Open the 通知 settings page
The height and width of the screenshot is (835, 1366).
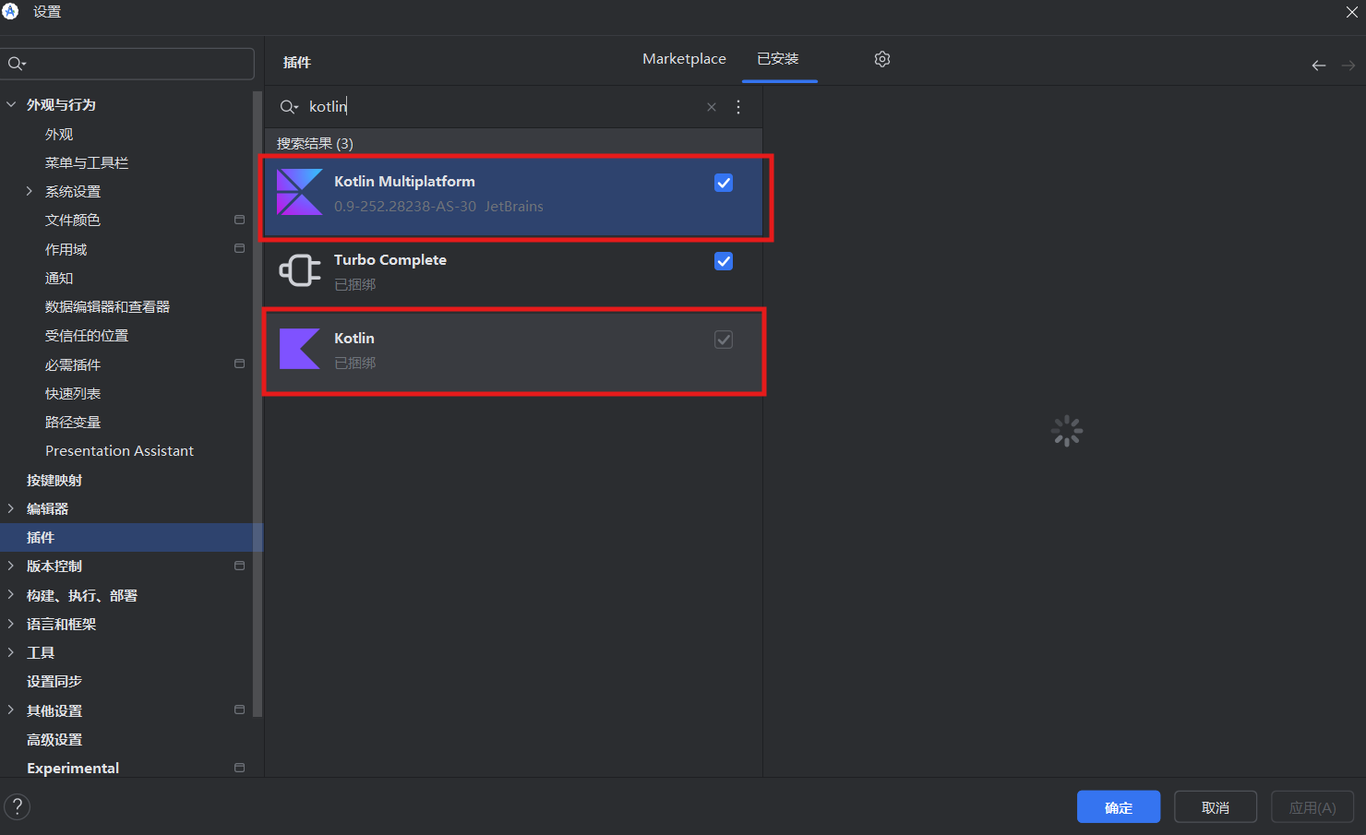[x=59, y=278]
